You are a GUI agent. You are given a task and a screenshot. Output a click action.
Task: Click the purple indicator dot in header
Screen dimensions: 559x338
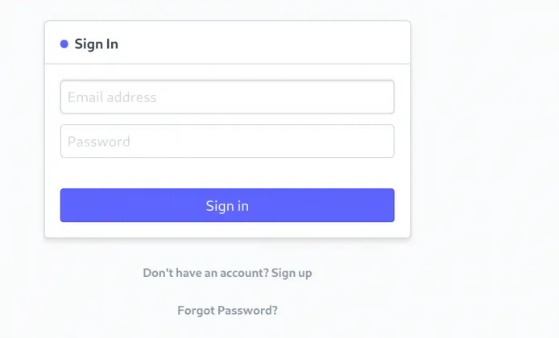pos(64,44)
